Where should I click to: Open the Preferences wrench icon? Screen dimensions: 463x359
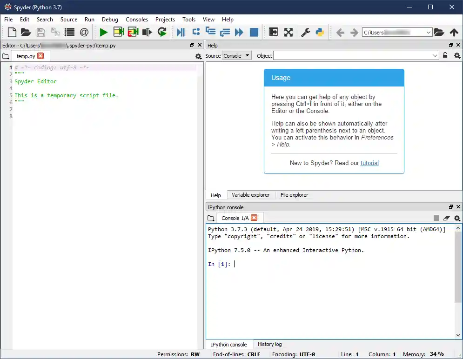(305, 32)
